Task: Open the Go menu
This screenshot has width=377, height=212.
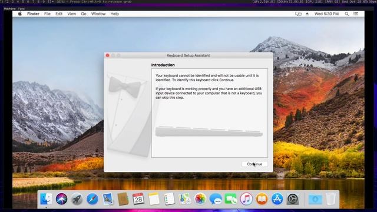Action: tap(84, 14)
